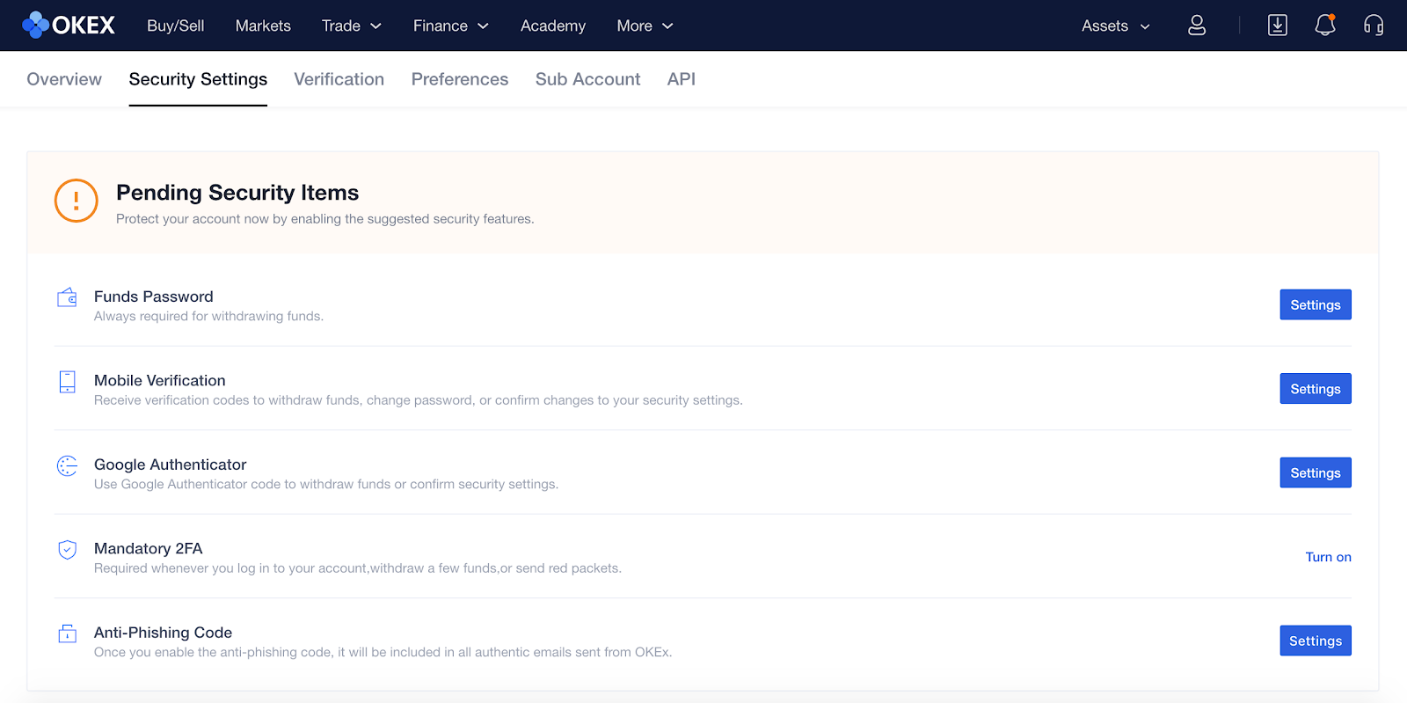This screenshot has width=1407, height=703.
Task: Expand the Trade dropdown menu
Action: pyautogui.click(x=351, y=26)
